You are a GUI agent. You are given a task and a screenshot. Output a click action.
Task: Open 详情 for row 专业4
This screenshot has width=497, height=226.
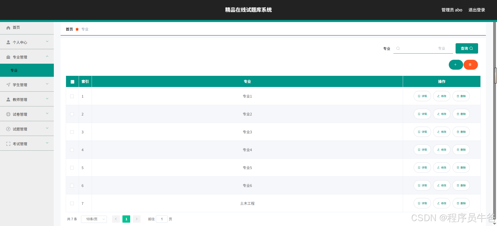point(422,150)
